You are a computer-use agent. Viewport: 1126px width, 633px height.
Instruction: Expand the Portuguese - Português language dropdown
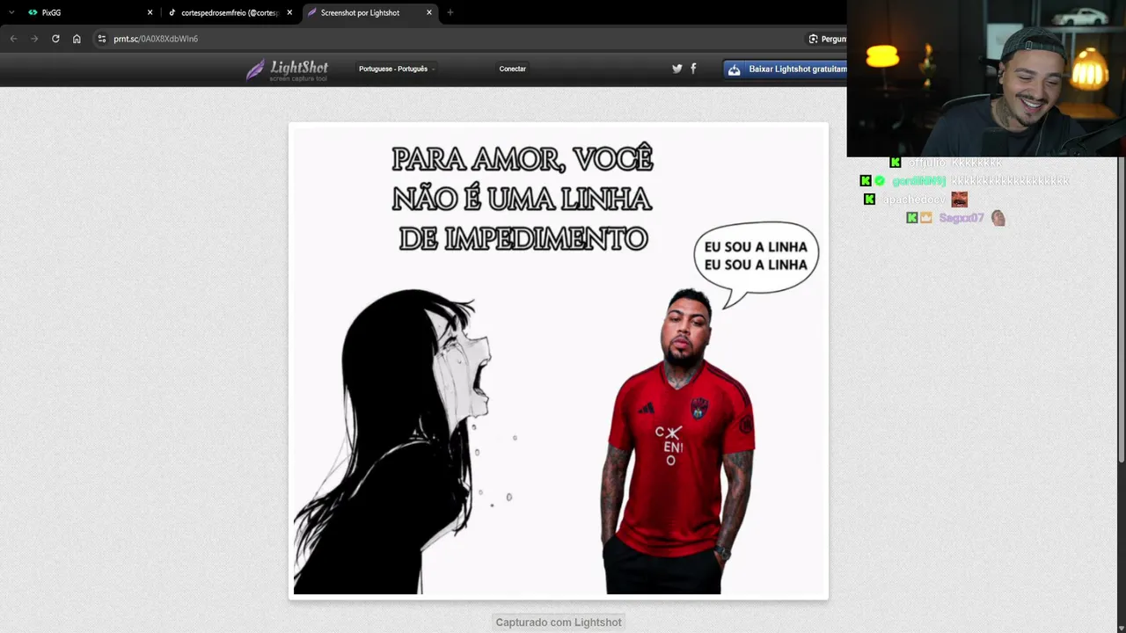[397, 69]
